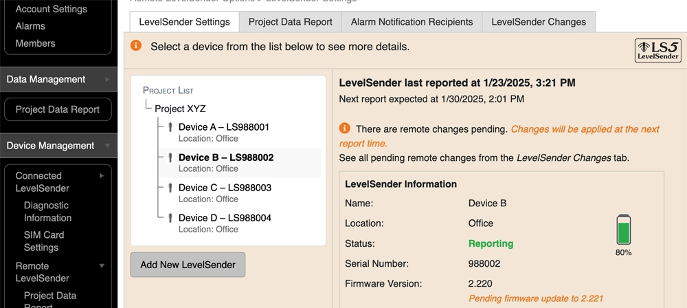Click 'Next report expected at 1/30/2025, 2:01 PM'
This screenshot has height=308, width=687.
[431, 99]
